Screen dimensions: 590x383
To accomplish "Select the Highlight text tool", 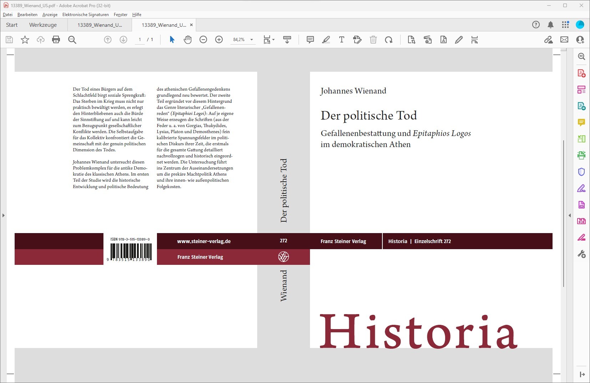I will 326,40.
